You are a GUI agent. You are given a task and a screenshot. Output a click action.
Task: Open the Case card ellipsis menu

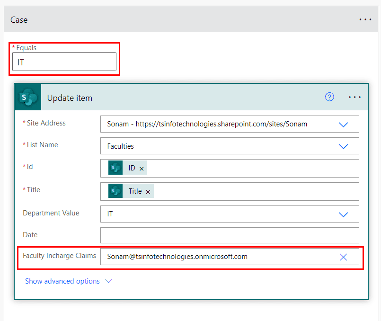[365, 19]
